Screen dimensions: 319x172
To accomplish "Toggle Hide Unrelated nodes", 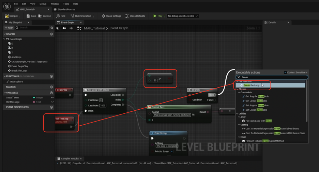I will (80, 16).
